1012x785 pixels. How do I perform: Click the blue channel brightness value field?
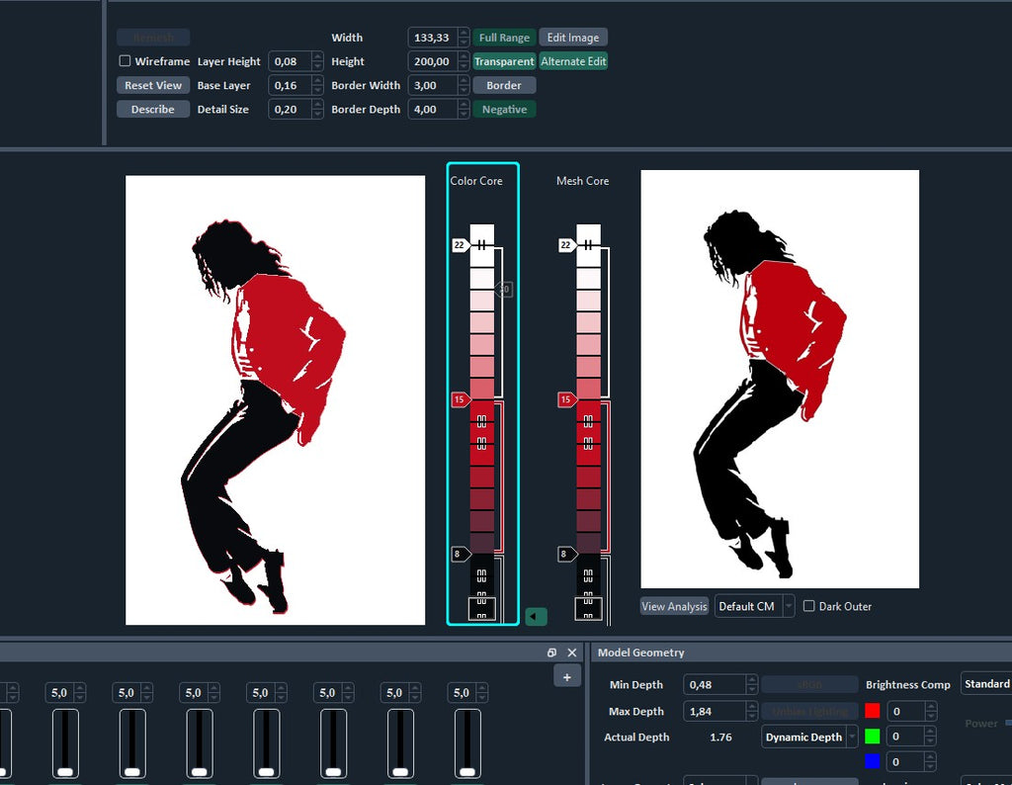coord(906,761)
